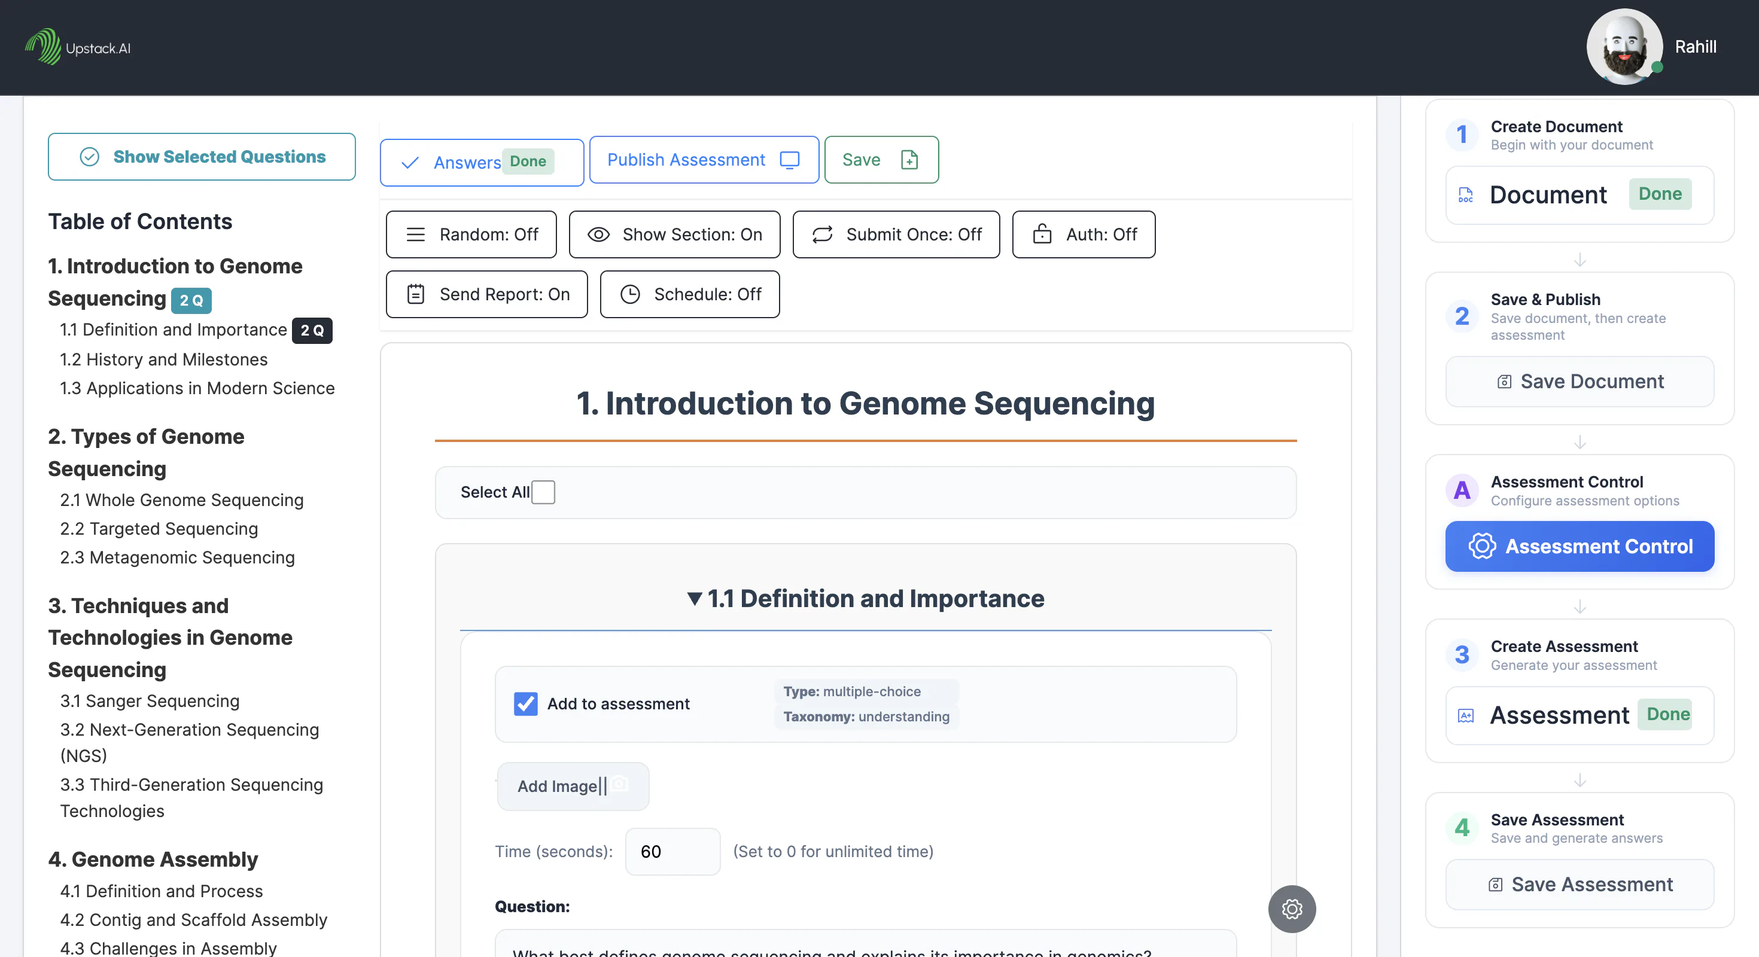This screenshot has height=957, width=1759.
Task: Click the Rahill username text
Action: click(x=1696, y=47)
